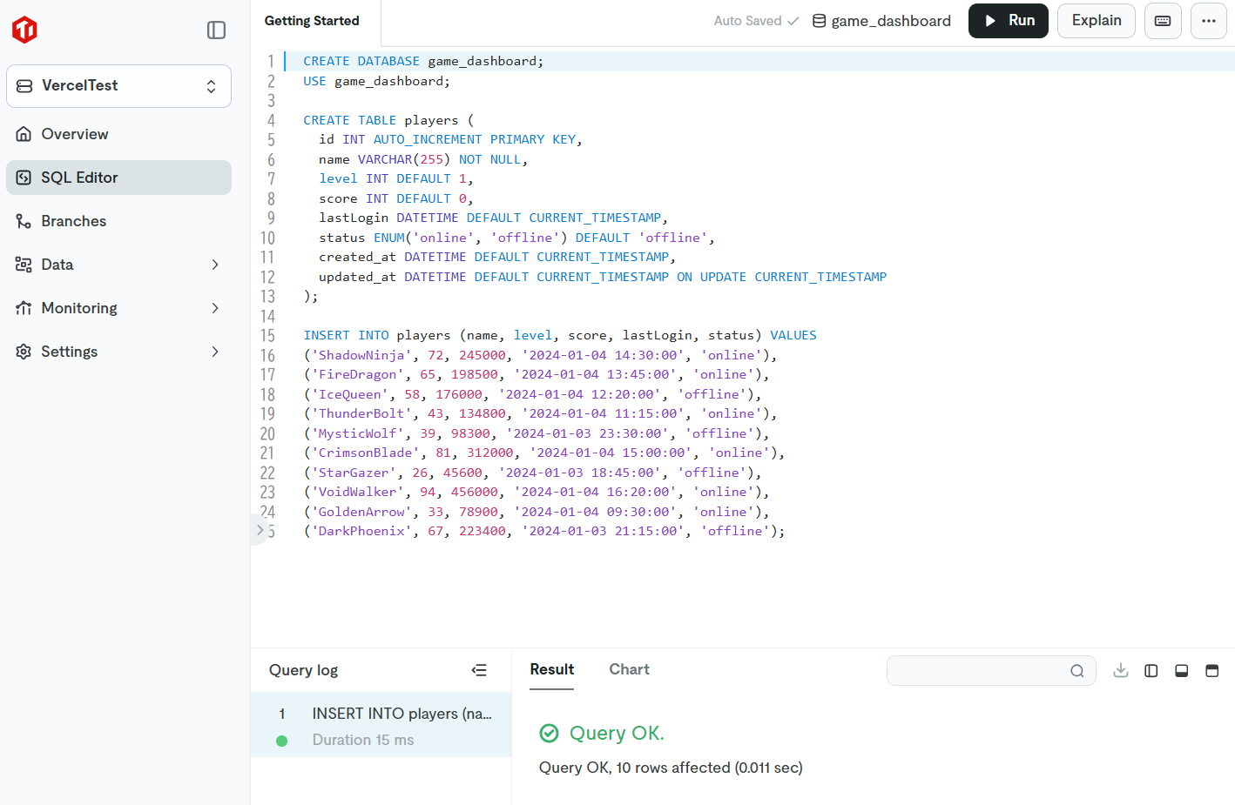Click the '10 rows affected' result message
Image resolution: width=1235 pixels, height=805 pixels.
pyautogui.click(x=671, y=768)
